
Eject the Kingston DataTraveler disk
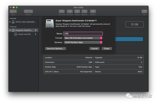[36, 30]
